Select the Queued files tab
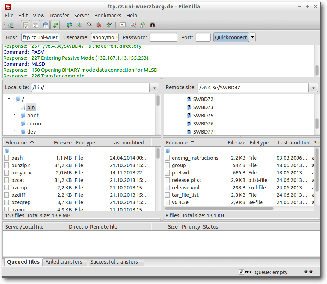 point(23,262)
